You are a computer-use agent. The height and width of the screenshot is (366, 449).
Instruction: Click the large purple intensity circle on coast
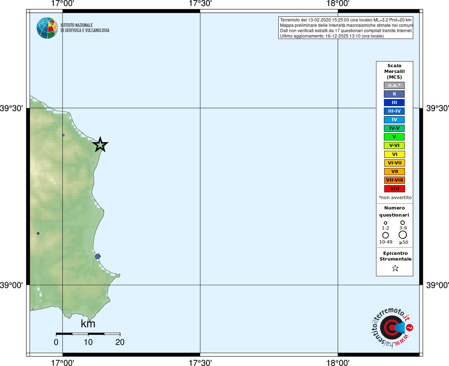98,256
